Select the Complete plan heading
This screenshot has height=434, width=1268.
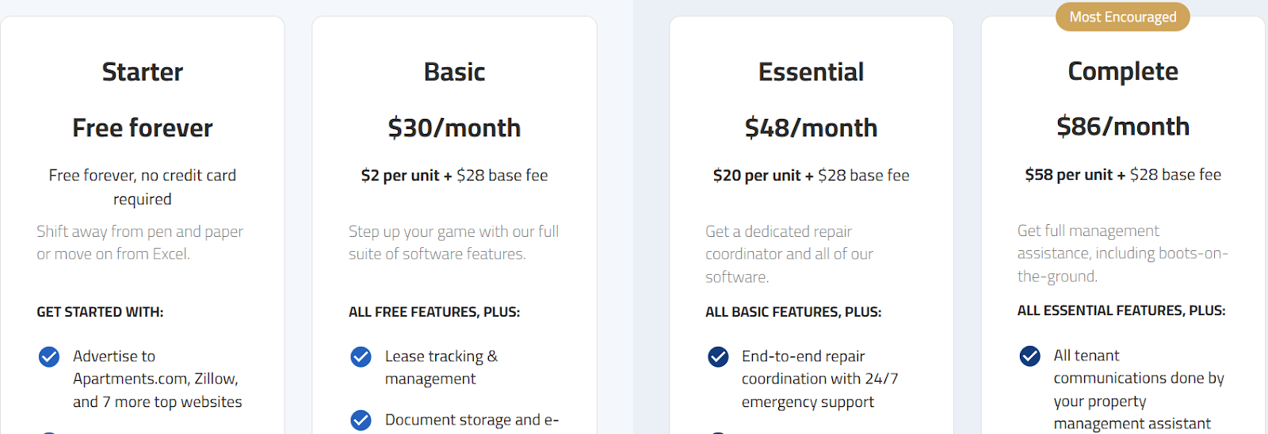tap(1123, 71)
